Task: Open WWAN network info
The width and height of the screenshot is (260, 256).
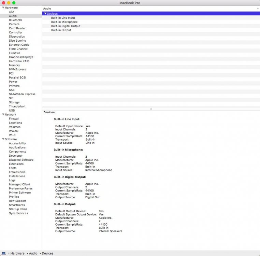Action: tap(14, 131)
